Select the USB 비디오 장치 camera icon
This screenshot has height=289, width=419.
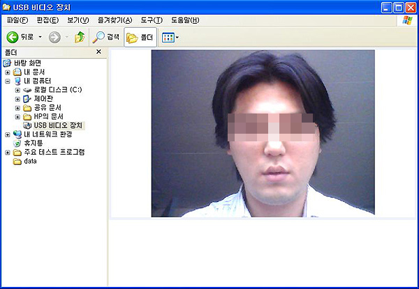point(27,125)
